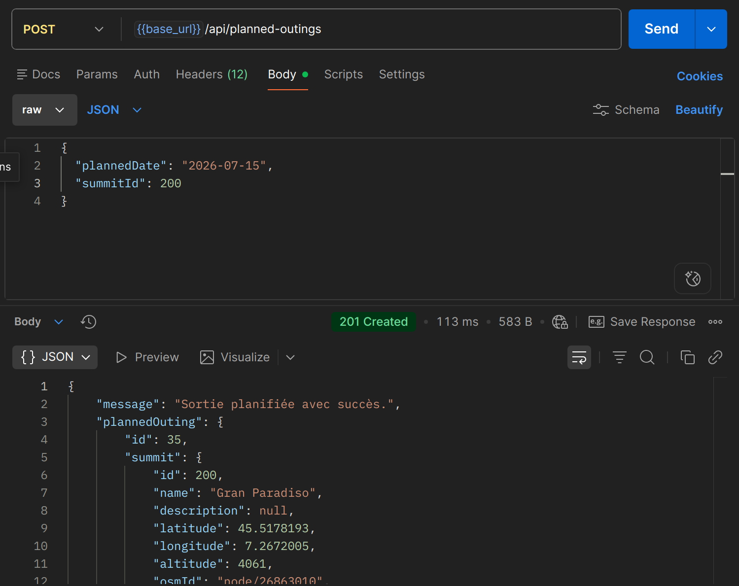Copy the response body to clipboard
The height and width of the screenshot is (586, 739).
687,357
